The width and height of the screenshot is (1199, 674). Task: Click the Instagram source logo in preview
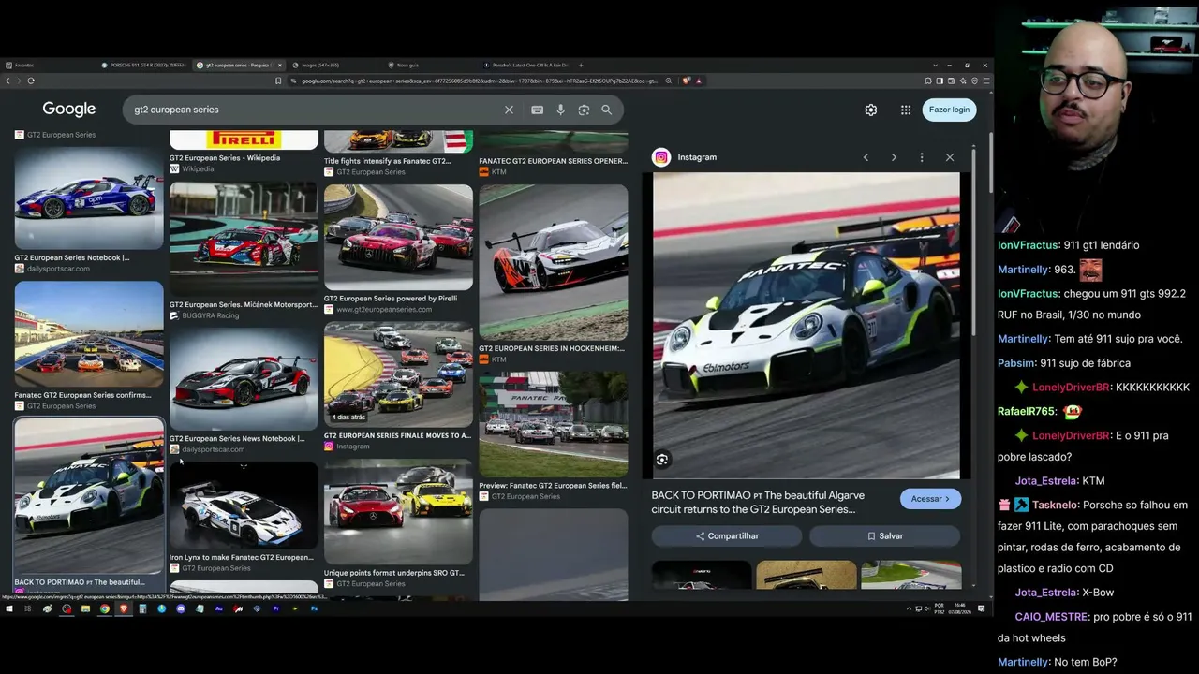point(661,157)
